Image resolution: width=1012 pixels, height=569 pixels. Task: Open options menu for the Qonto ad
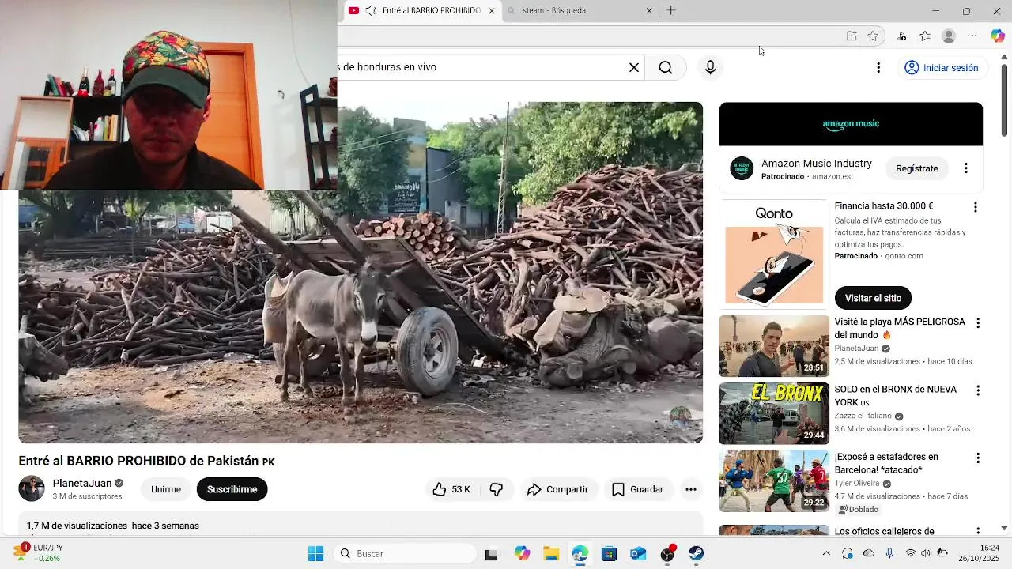(x=975, y=207)
